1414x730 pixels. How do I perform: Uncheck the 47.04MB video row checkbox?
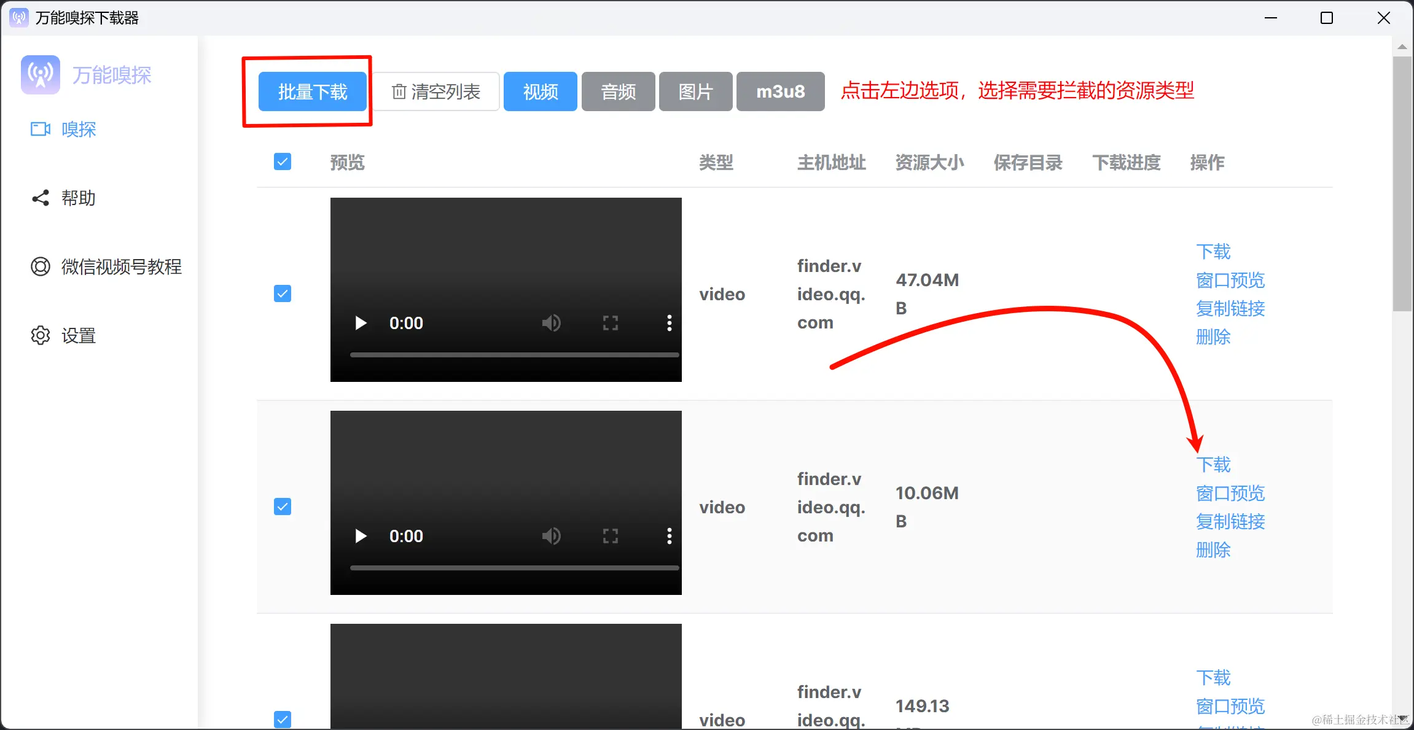click(283, 293)
